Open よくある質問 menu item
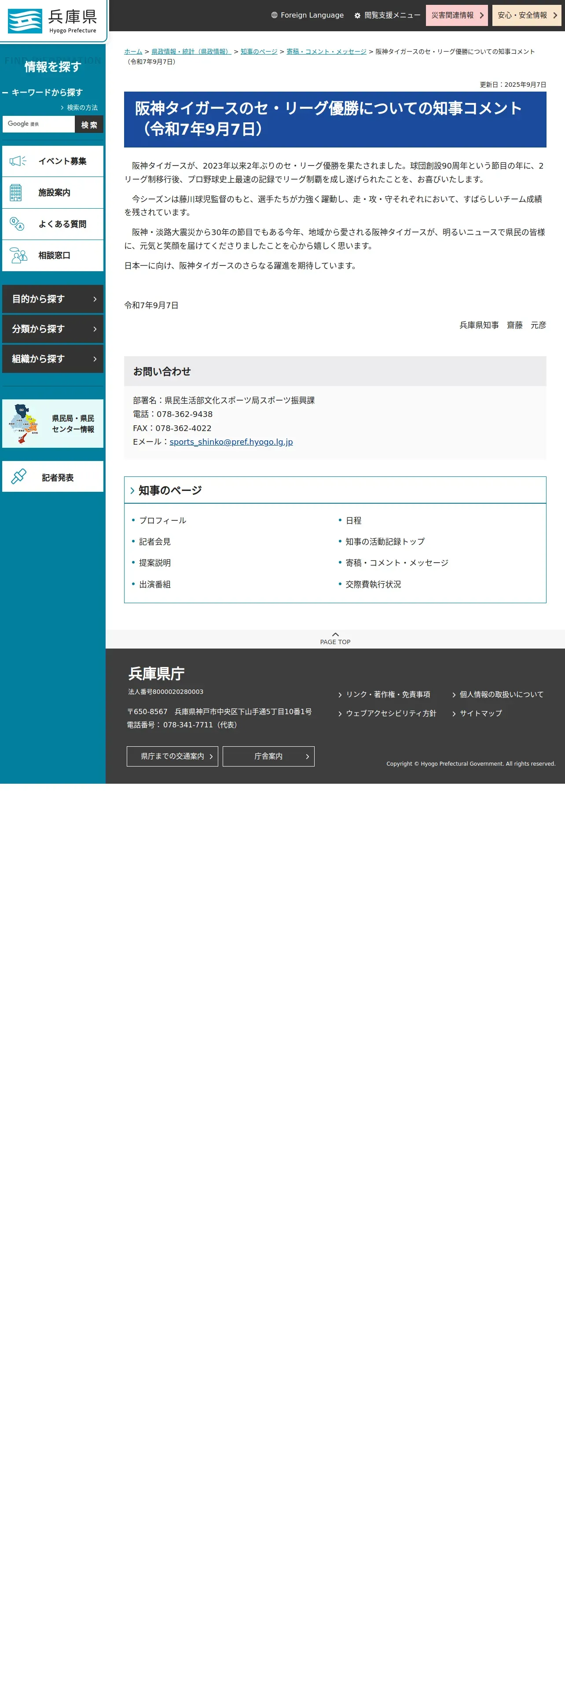The width and height of the screenshot is (565, 1696). (x=53, y=224)
